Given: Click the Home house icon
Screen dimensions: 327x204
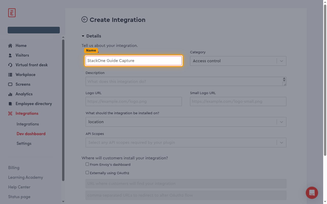Looking at the screenshot, I should (x=10, y=46).
